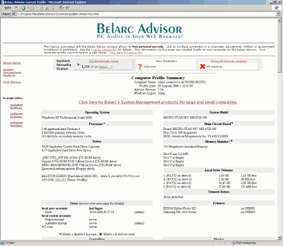Click the Windows flag logo in toolbar corner
Viewport: 283px width, 246px height.
tap(277, 8)
